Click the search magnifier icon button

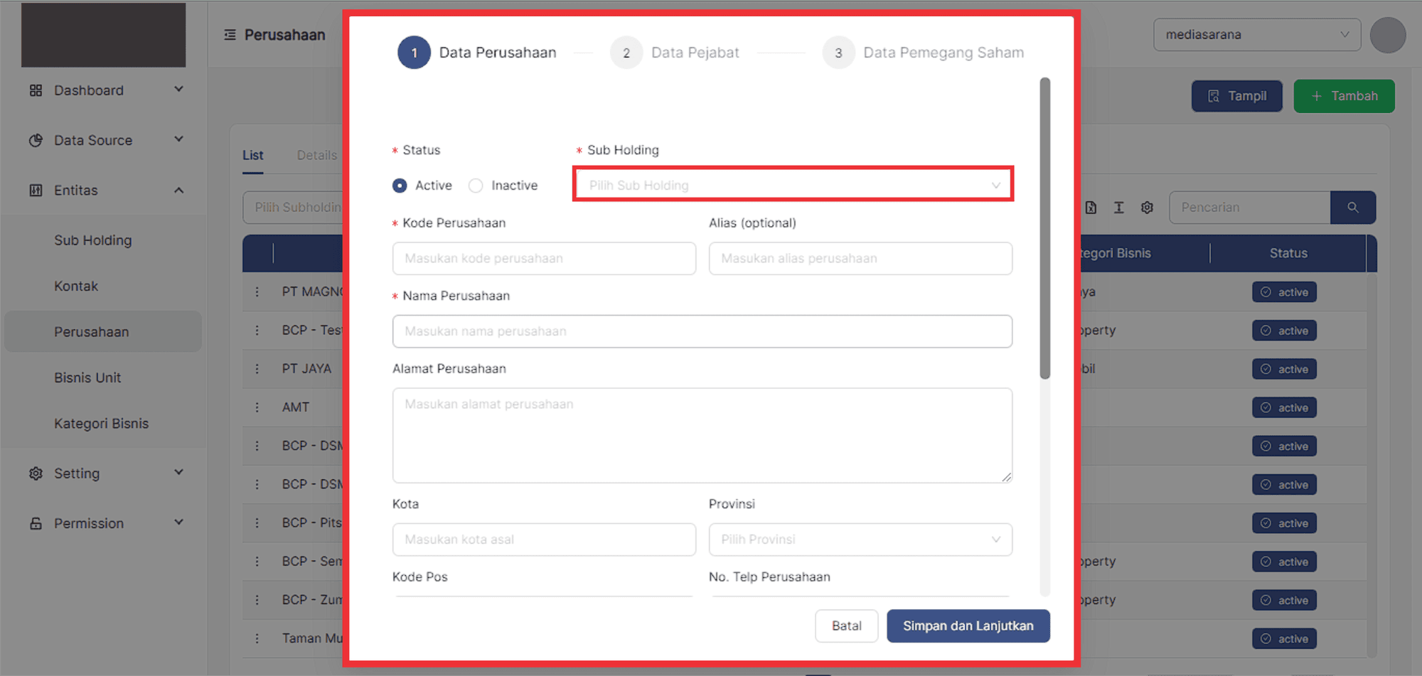(x=1352, y=208)
